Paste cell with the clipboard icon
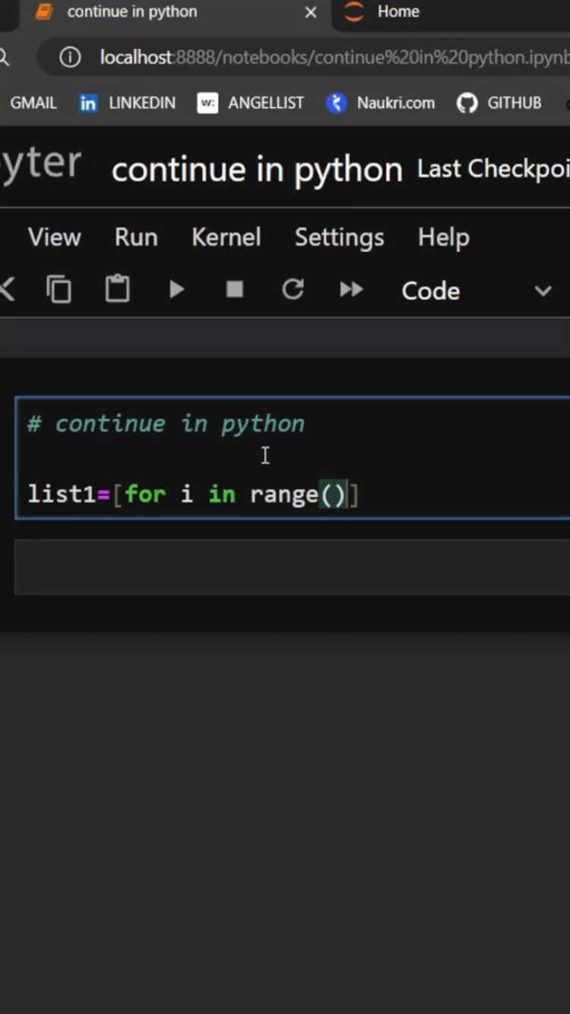Image resolution: width=570 pixels, height=1014 pixels. coord(117,290)
